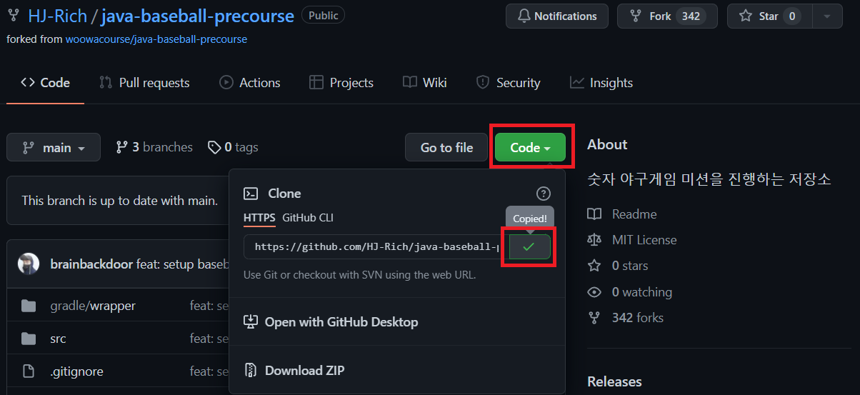
Task: View the 0 watching link
Action: click(x=642, y=292)
